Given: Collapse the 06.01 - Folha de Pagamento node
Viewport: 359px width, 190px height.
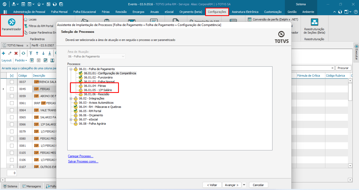Looking at the screenshot, I should pos(71,69).
